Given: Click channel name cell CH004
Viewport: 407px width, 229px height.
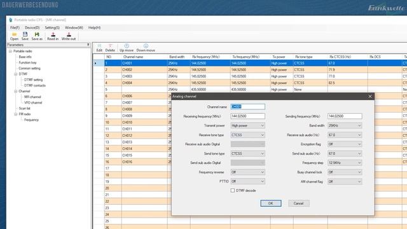Looking at the screenshot, I should point(144,83).
